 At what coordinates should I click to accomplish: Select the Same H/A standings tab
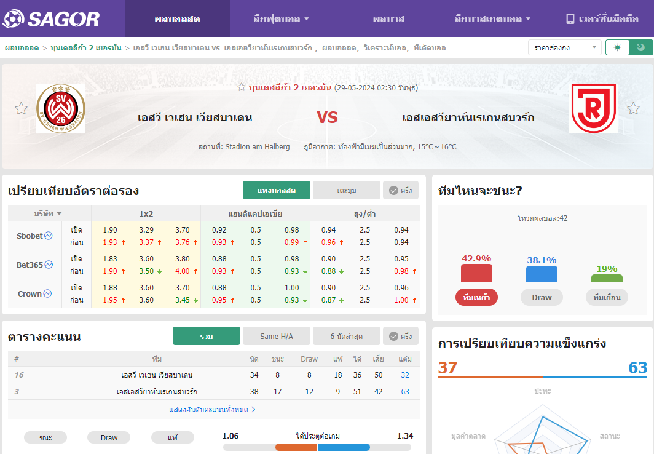click(277, 336)
